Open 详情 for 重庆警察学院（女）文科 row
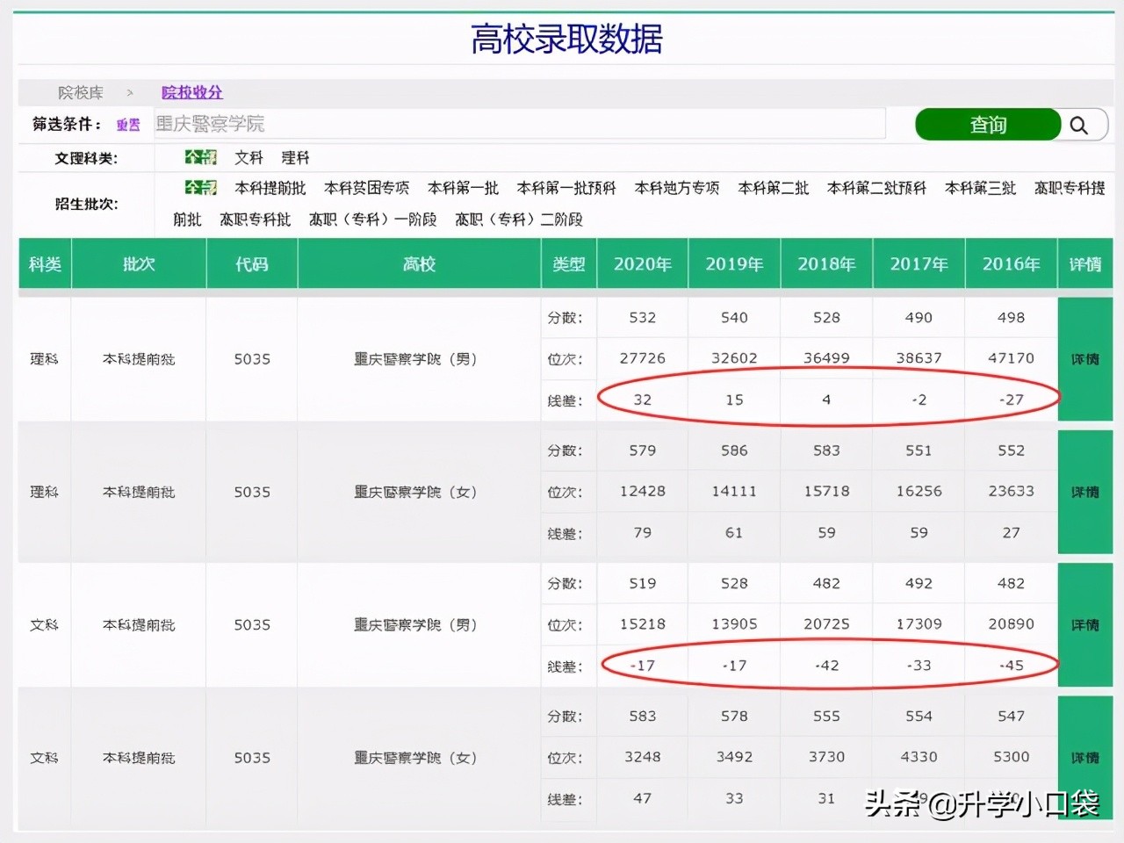 1084,757
